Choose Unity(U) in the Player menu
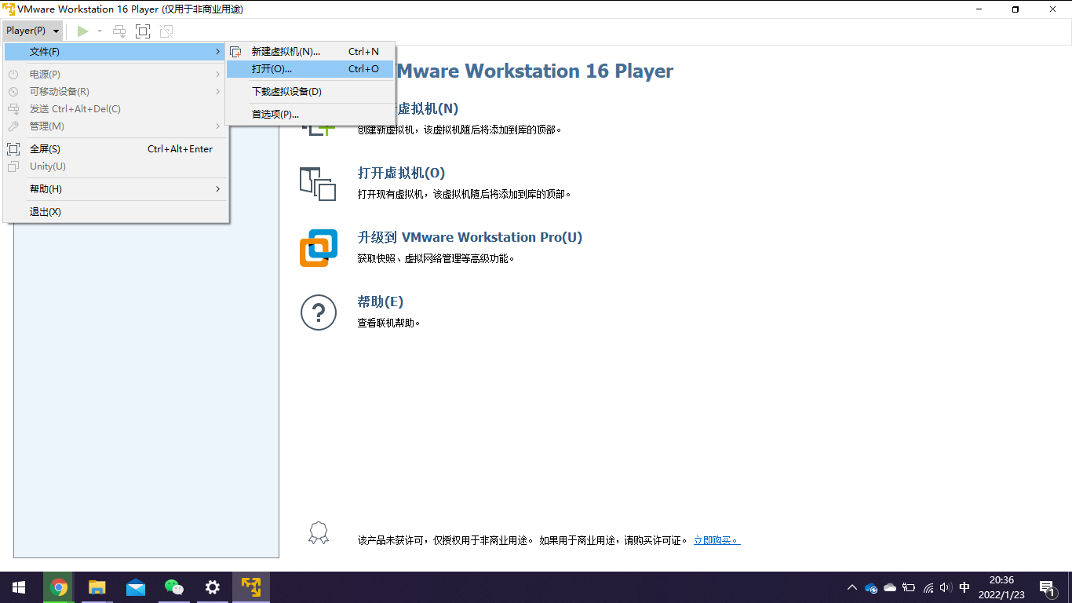The image size is (1072, 603). pos(116,166)
